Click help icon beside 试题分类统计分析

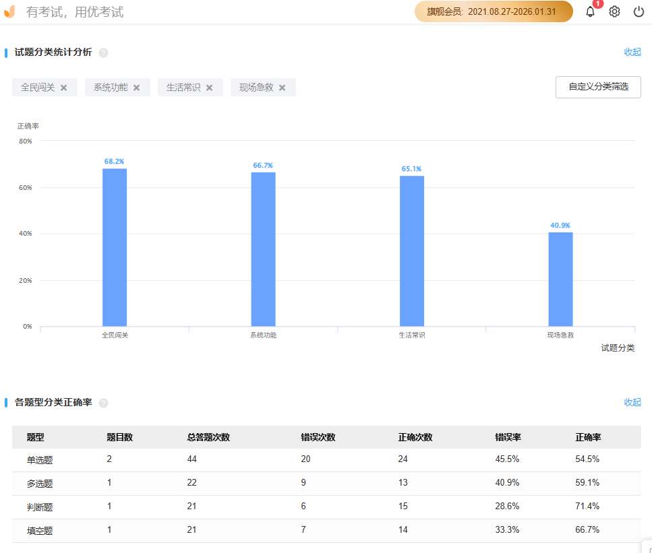[103, 53]
